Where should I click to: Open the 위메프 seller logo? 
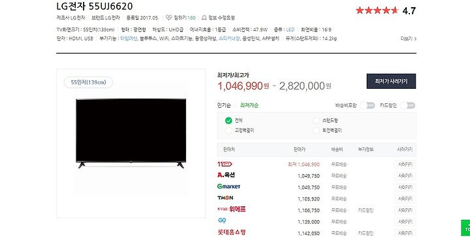[231, 209]
